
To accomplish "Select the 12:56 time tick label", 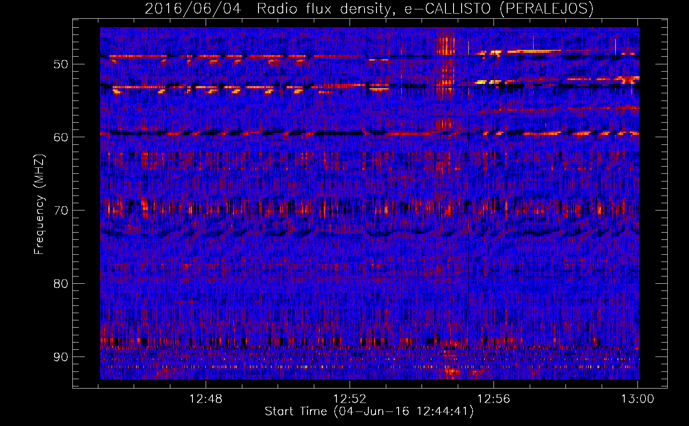I will point(494,399).
